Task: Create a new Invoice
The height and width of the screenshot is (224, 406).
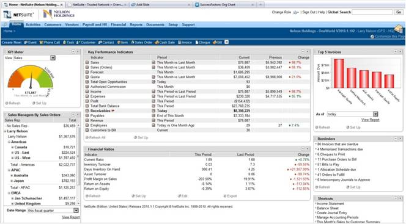Action: (x=185, y=42)
